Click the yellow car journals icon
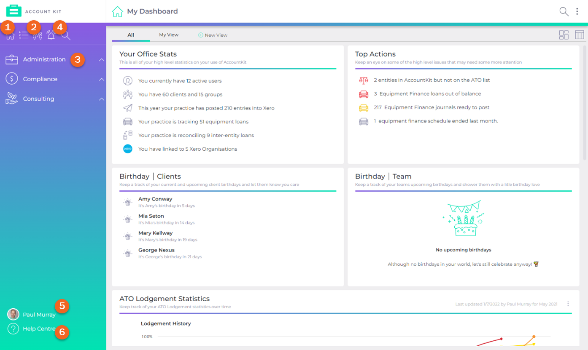This screenshot has height=350, width=588. tap(364, 107)
